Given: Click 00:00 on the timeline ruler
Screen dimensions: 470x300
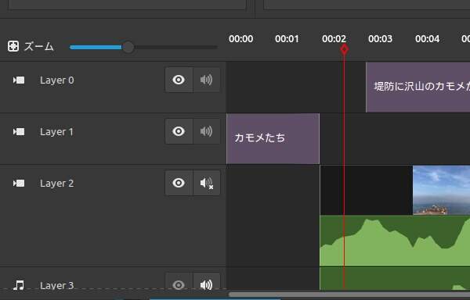Looking at the screenshot, I should [x=241, y=39].
